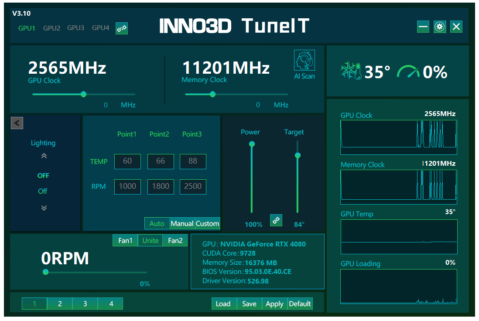The width and height of the screenshot is (479, 321).
Task: Select profile slot 4
Action: [x=110, y=304]
